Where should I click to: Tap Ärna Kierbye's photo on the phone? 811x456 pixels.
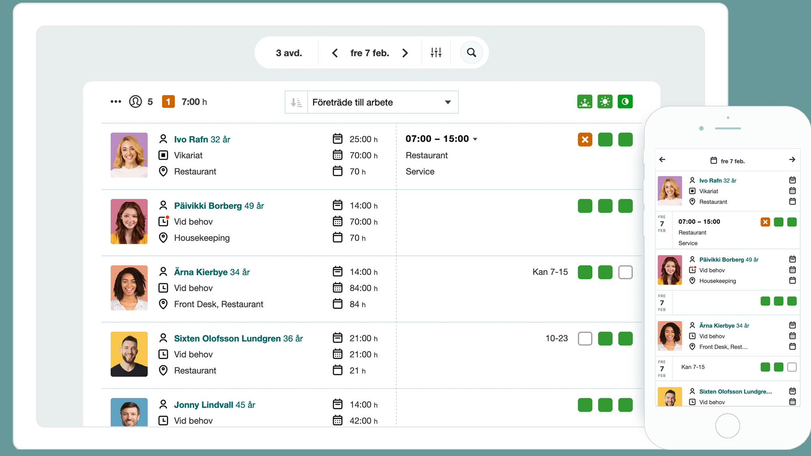point(669,336)
